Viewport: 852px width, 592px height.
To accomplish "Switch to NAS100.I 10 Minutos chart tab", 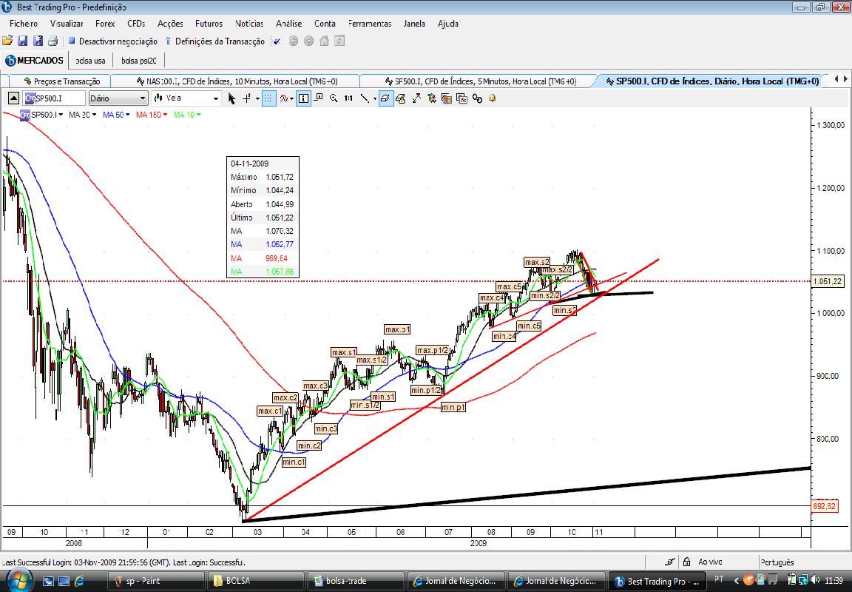I will point(237,81).
